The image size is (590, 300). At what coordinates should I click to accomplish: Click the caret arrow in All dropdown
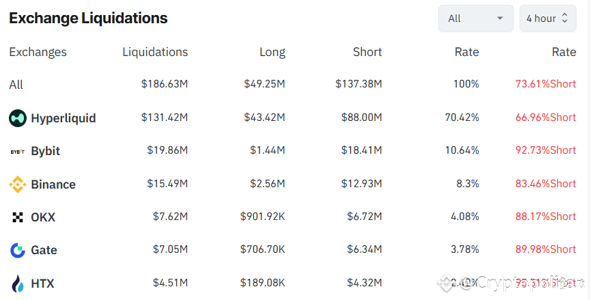(500, 18)
